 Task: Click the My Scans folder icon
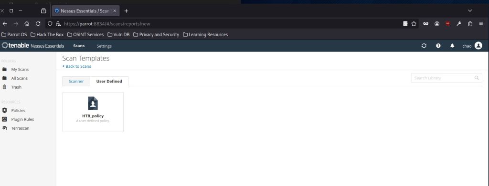tap(4, 69)
